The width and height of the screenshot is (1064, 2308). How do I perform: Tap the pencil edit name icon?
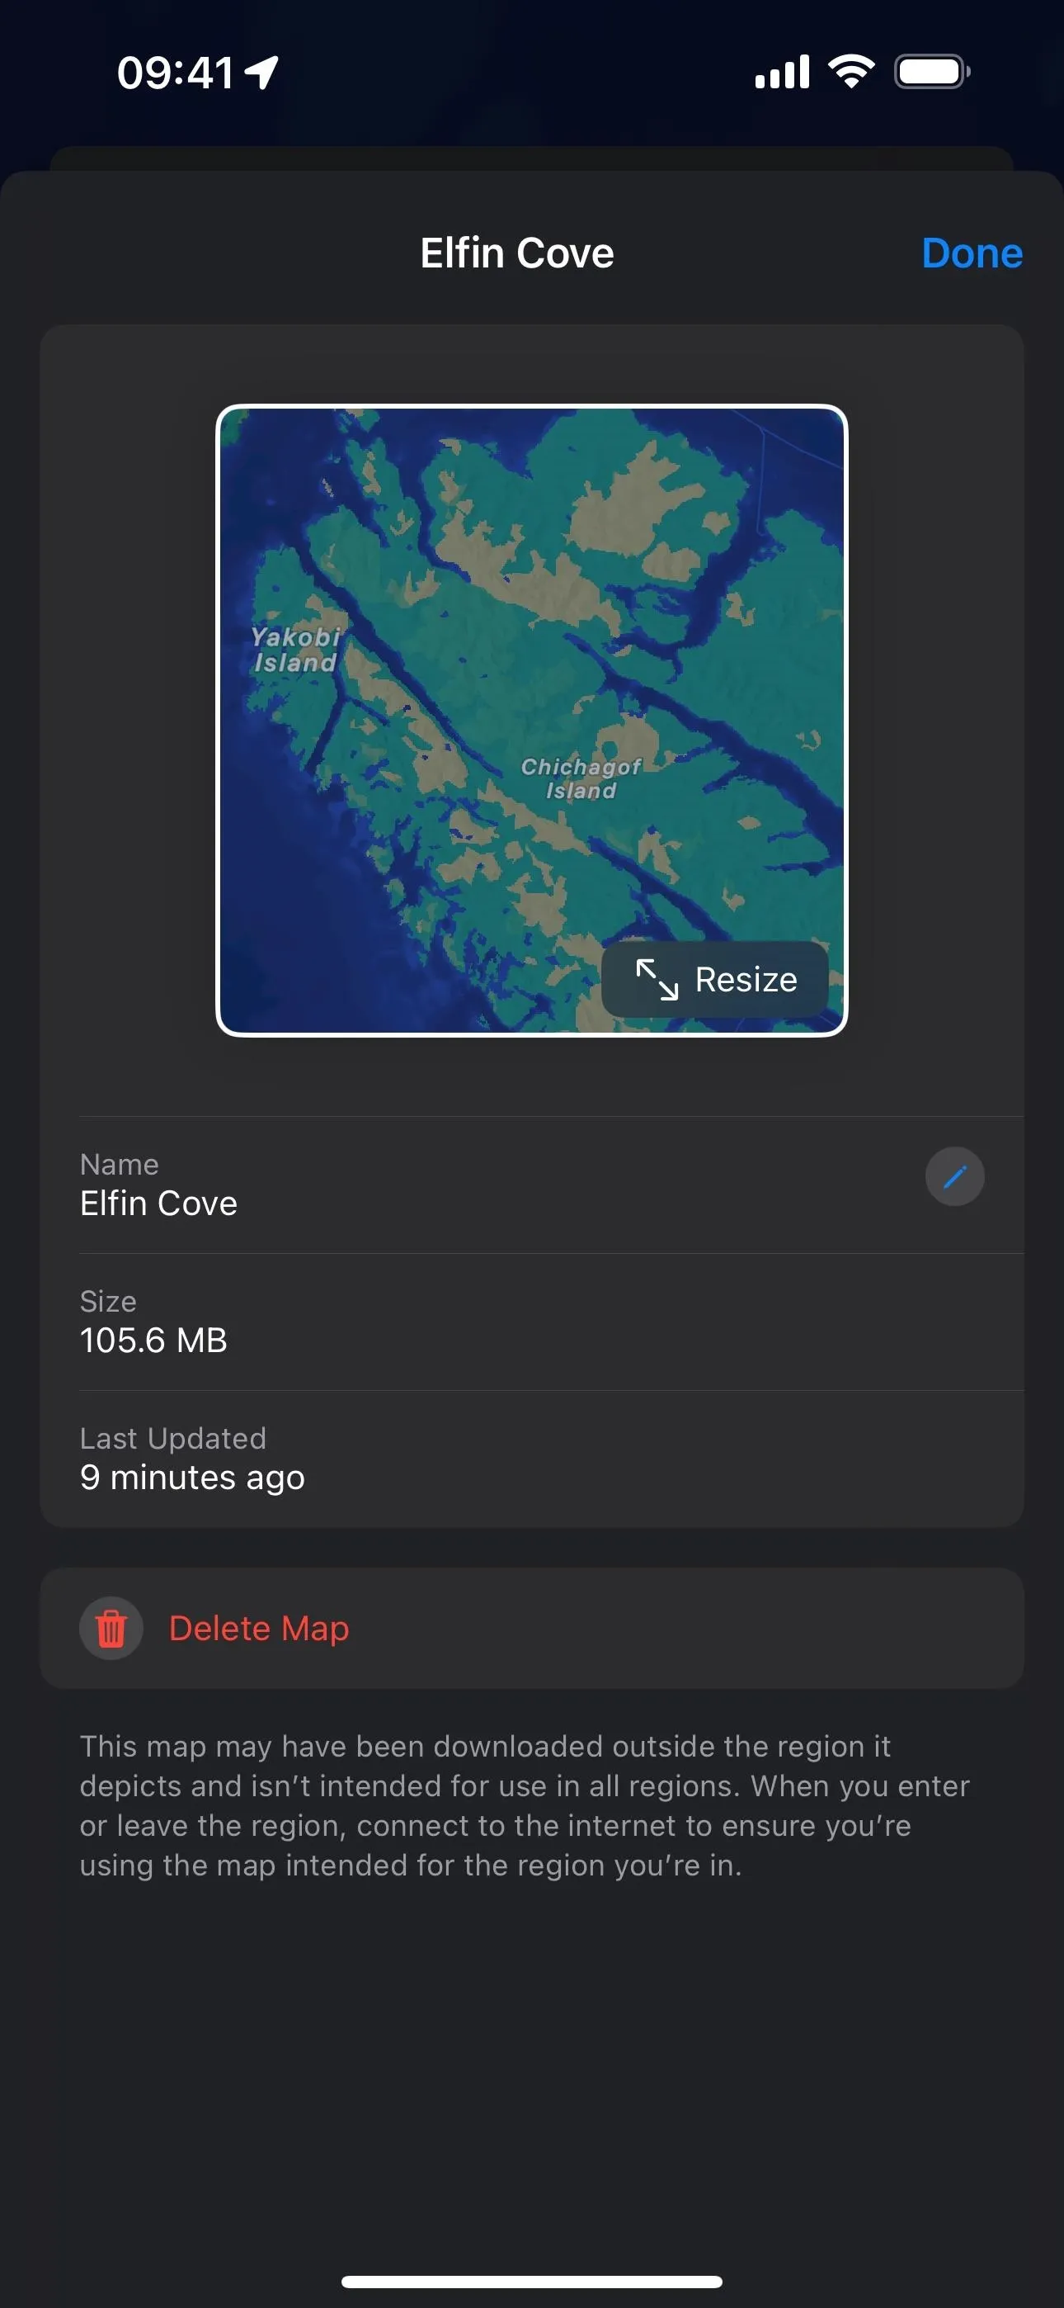coord(955,1175)
